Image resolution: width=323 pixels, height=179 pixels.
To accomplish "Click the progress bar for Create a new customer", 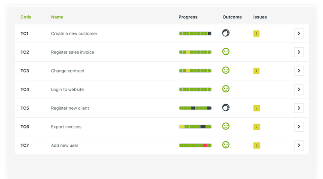I will (x=195, y=34).
